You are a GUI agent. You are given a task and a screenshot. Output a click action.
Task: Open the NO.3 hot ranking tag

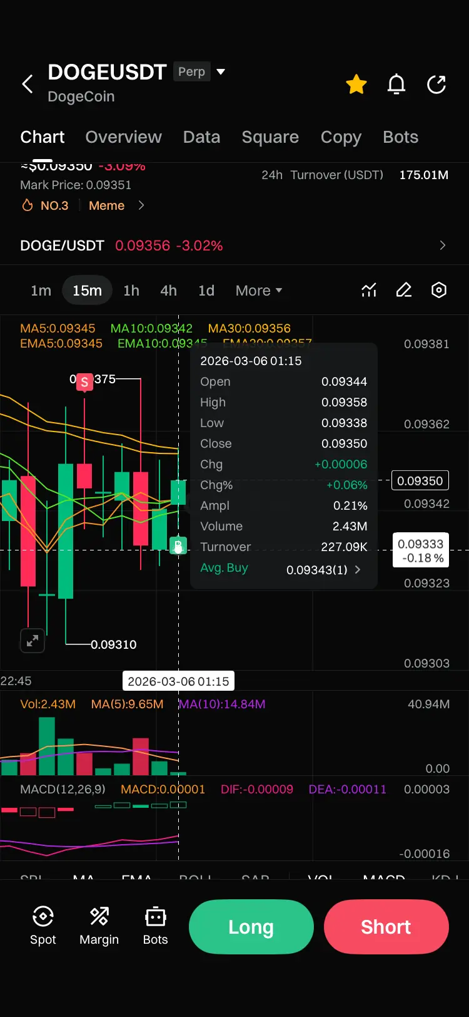coord(45,205)
